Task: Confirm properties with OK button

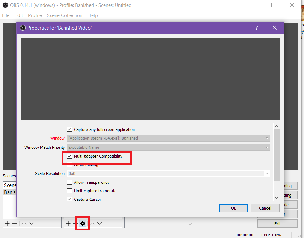Action: click(234, 208)
